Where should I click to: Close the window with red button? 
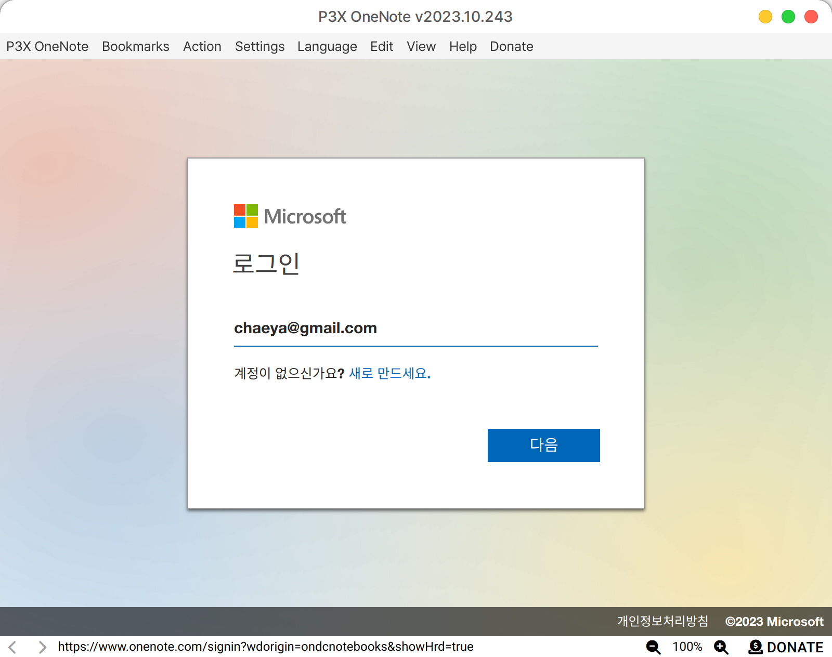point(811,17)
